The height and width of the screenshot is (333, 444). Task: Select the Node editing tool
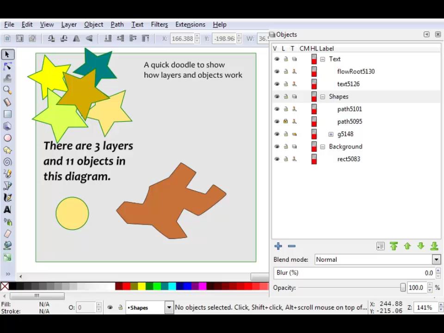pyautogui.click(x=7, y=66)
